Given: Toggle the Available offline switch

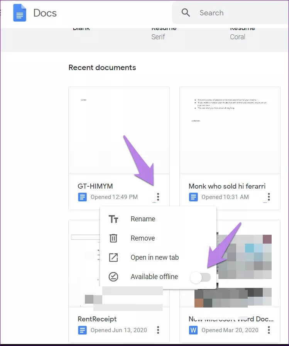Looking at the screenshot, I should [200, 277].
